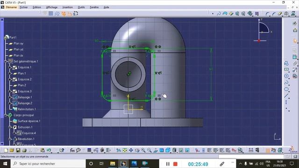Click the Grid icon in top toolbar
Image resolution: width=299 pixels, height=168 pixels.
click(x=51, y=14)
